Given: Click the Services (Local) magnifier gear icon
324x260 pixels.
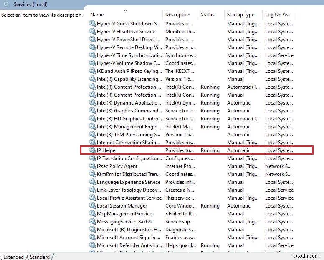Looking at the screenshot, I should [x=7, y=5].
